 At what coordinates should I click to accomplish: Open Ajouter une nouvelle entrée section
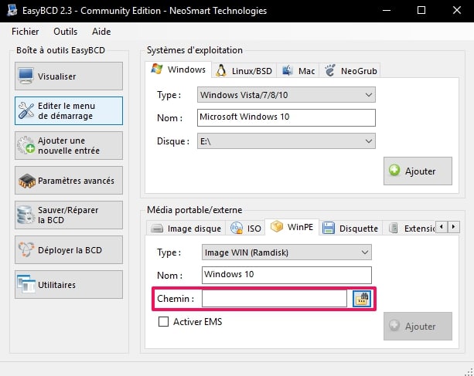(x=69, y=145)
